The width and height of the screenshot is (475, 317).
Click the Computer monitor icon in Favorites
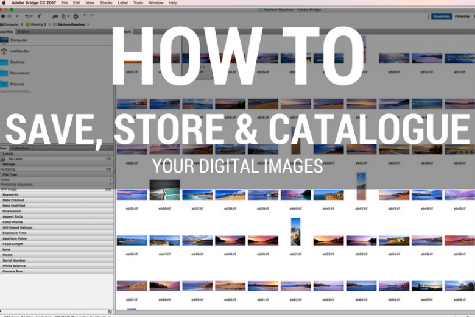(x=4, y=40)
